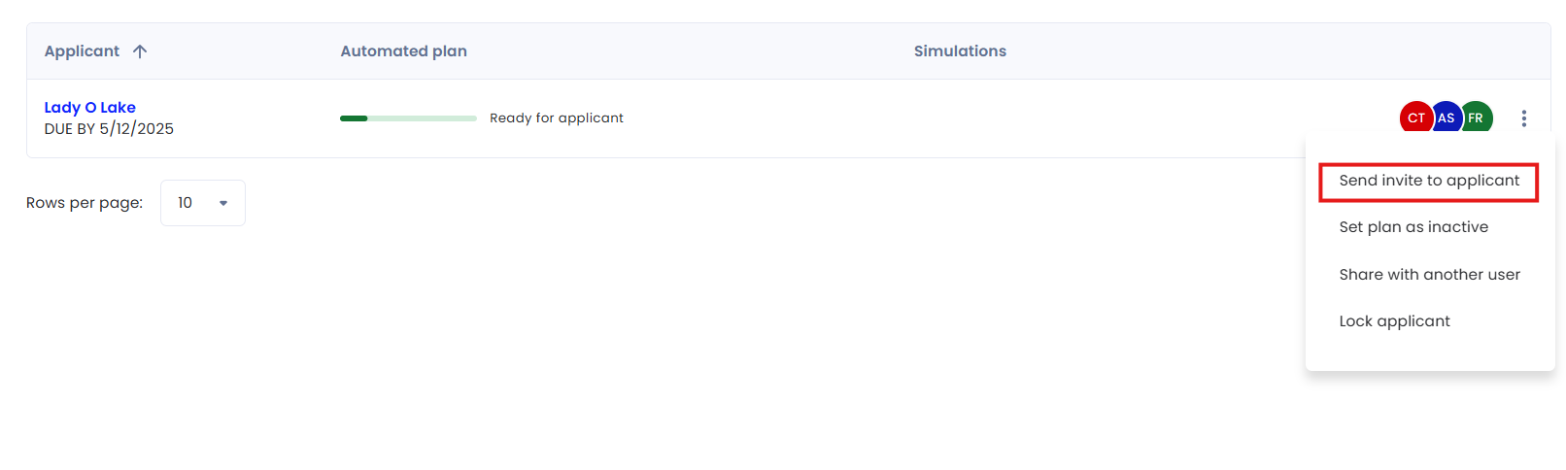Click the three-dot row actions icon

click(x=1523, y=118)
